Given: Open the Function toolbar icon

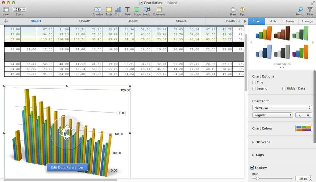Looking at the screenshot, I should (98, 10).
